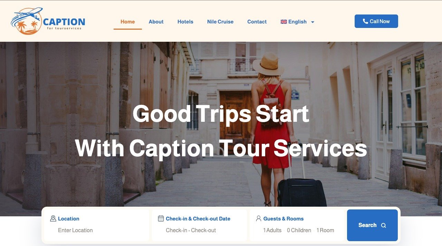442x246 pixels.
Task: Click the phone icon in Call Now
Action: 365,21
